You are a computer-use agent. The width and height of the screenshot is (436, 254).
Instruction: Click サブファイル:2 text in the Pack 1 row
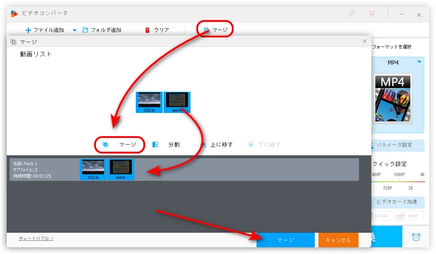25,170
